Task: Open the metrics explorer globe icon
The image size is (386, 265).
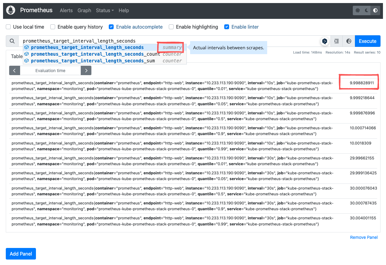Action: click(349, 41)
